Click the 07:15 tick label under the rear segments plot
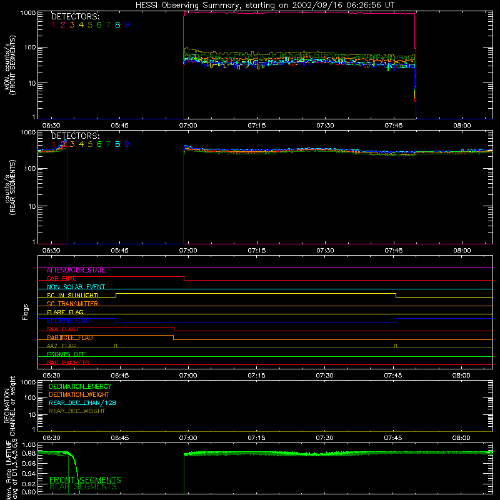The height and width of the screenshot is (500, 500). coord(257,251)
